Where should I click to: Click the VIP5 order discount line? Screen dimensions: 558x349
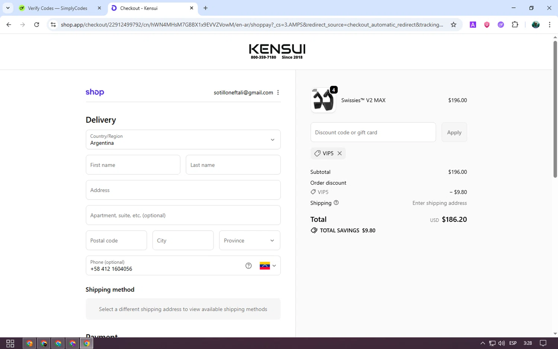pyautogui.click(x=389, y=192)
